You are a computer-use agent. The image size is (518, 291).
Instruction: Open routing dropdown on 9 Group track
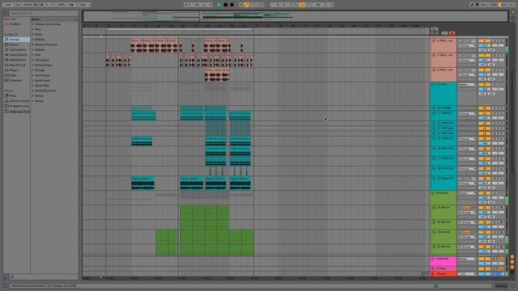(467, 84)
